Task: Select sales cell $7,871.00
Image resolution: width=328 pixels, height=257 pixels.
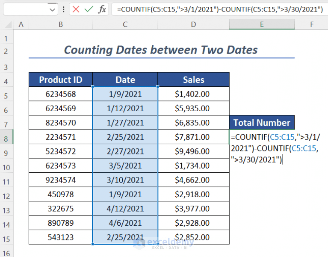Action: pyautogui.click(x=193, y=137)
